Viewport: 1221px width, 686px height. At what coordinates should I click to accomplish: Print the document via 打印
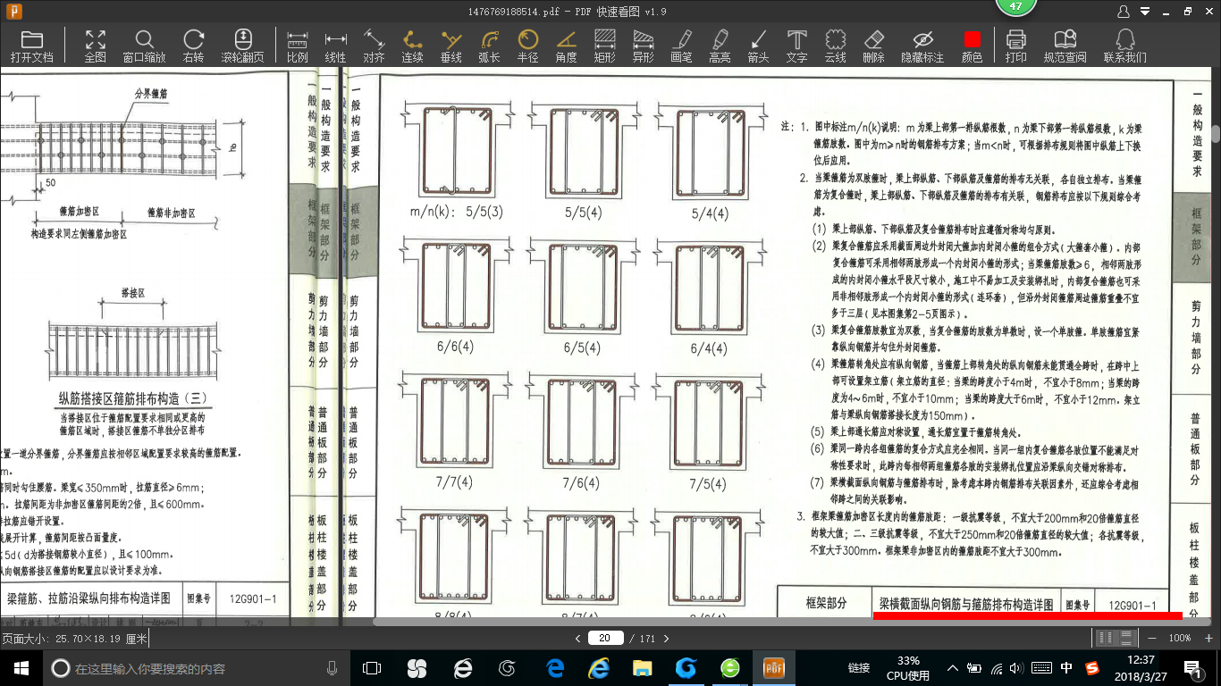coord(1015,46)
